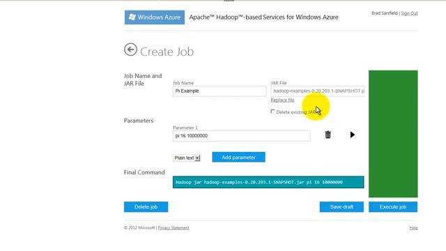
Task: Click the Delete job button
Action: pos(146,207)
